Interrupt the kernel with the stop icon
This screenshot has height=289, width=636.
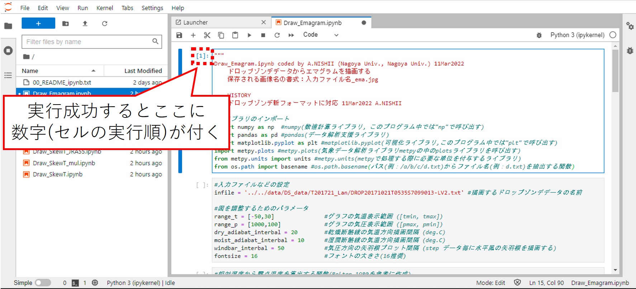point(263,35)
